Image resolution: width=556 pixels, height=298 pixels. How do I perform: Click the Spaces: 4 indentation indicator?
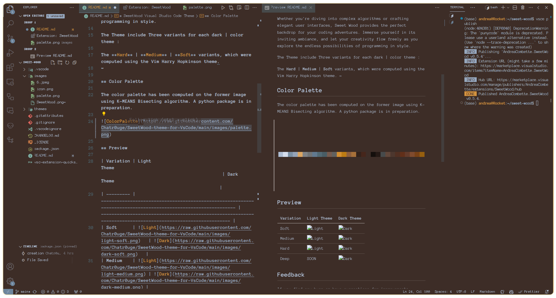[x=443, y=292]
